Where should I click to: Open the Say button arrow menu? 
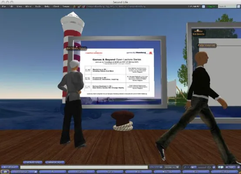(x=161, y=167)
